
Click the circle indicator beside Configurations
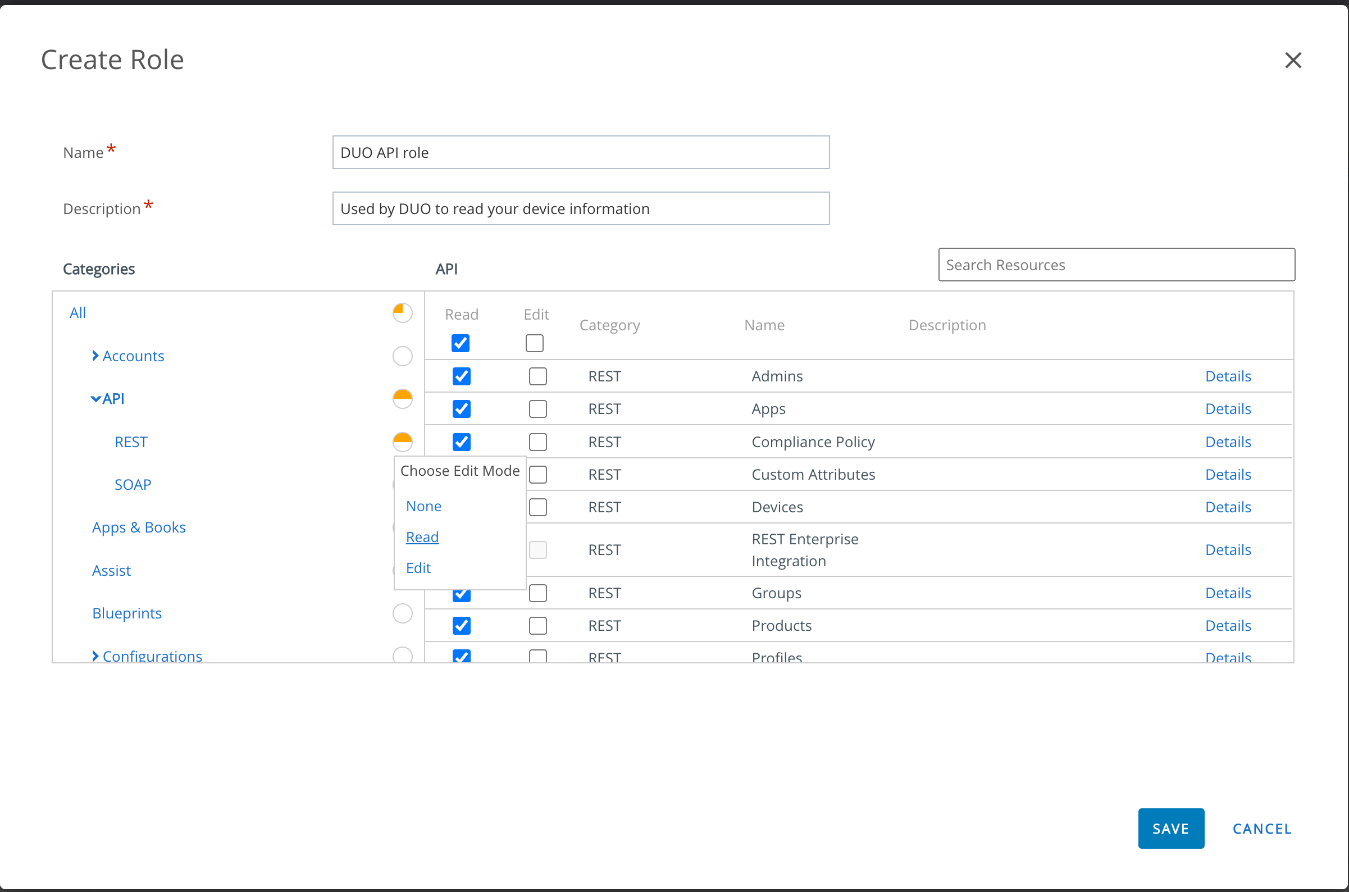coord(402,656)
